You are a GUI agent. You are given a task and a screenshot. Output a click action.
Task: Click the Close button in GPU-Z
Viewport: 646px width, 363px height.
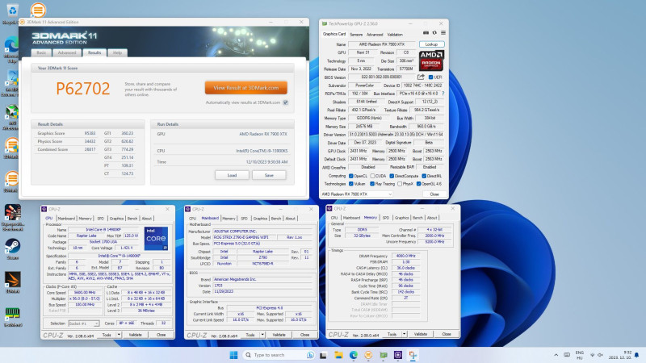[x=434, y=194]
